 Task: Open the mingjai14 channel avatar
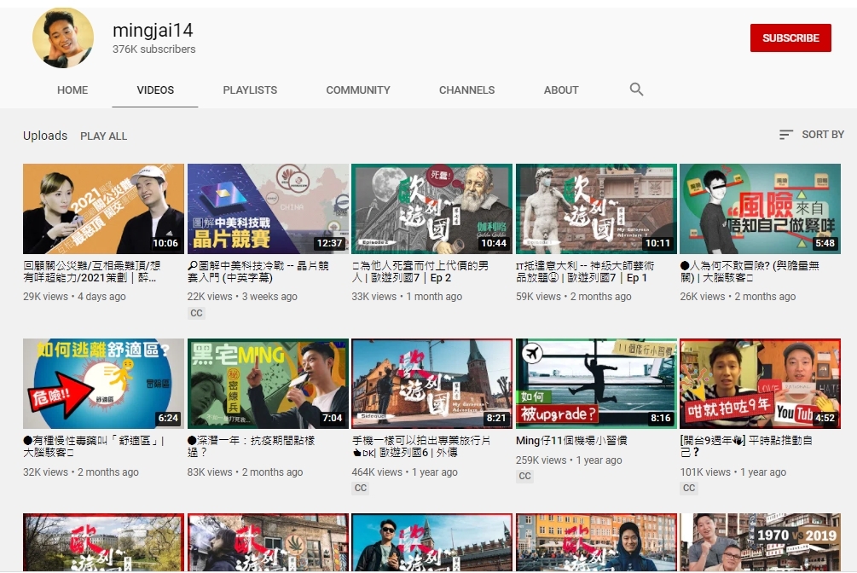(63, 38)
